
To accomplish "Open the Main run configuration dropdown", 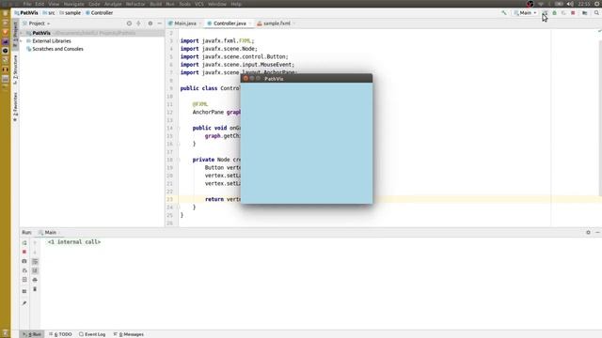I will (525, 12).
